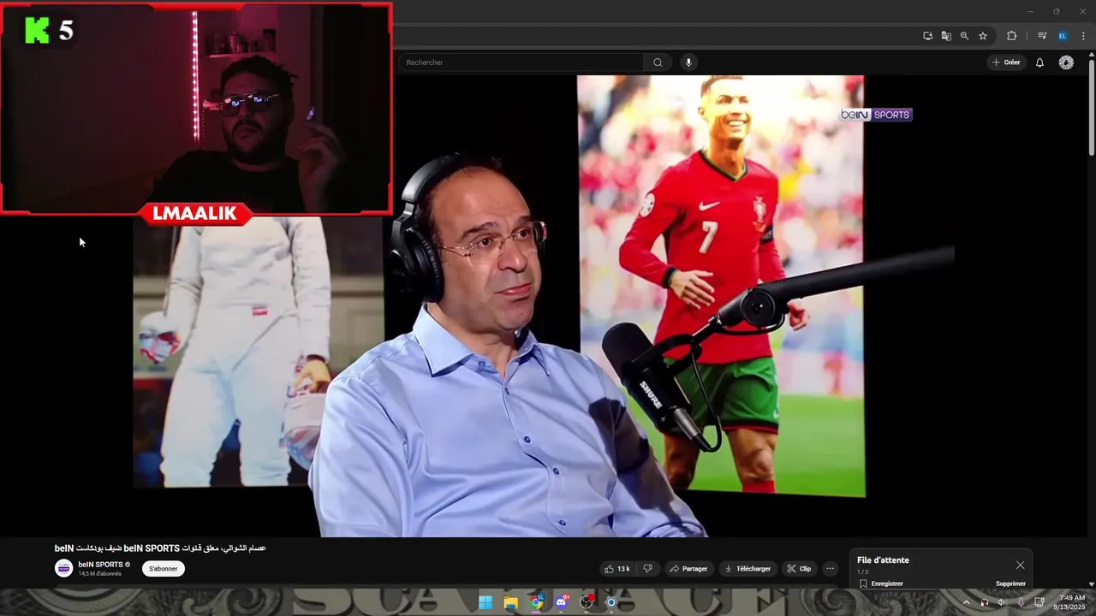Focus the Rechercher search field

click(521, 62)
